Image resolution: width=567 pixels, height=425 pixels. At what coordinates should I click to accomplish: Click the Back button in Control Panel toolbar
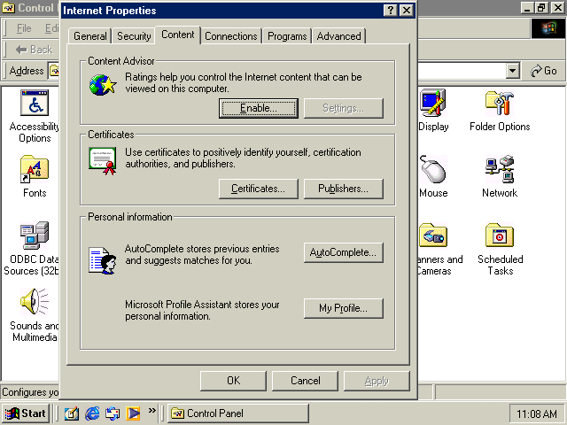click(x=35, y=50)
